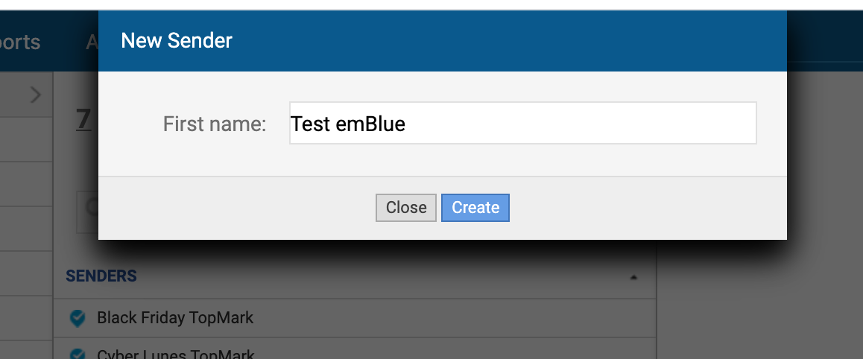This screenshot has width=863, height=359.
Task: Dismiss the dialog with the Close button
Action: click(x=405, y=208)
